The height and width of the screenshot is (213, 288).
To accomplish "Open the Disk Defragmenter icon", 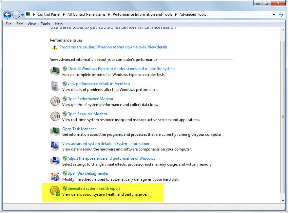I will (x=55, y=176).
